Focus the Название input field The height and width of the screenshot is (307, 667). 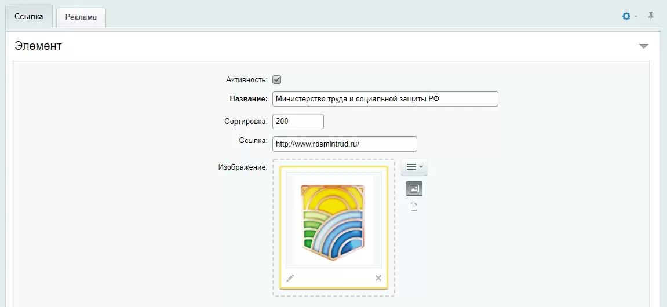pos(385,98)
